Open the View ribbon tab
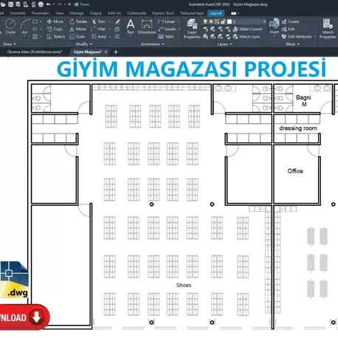Screen dimensions: 338x338 [60, 13]
